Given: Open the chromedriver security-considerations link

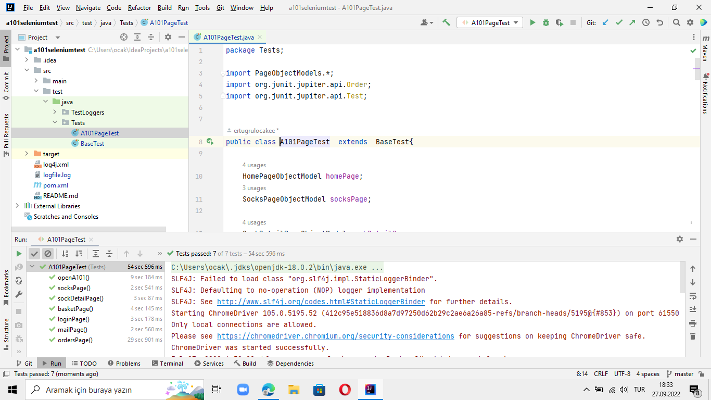Looking at the screenshot, I should [x=335, y=336].
